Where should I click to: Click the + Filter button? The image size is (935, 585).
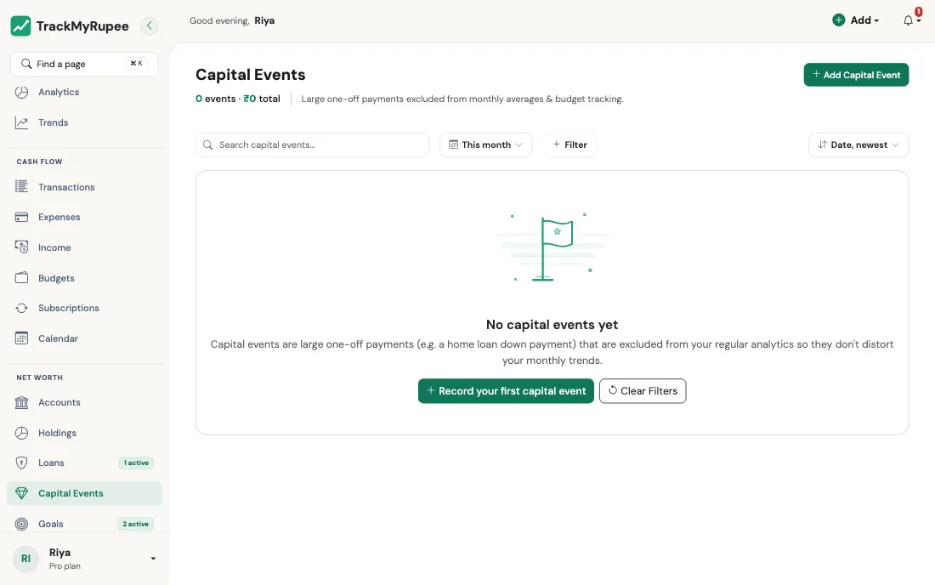569,145
